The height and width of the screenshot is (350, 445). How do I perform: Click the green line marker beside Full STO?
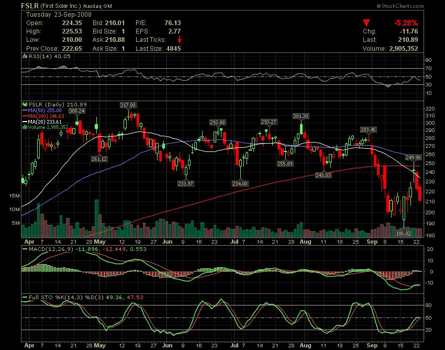click(25, 298)
